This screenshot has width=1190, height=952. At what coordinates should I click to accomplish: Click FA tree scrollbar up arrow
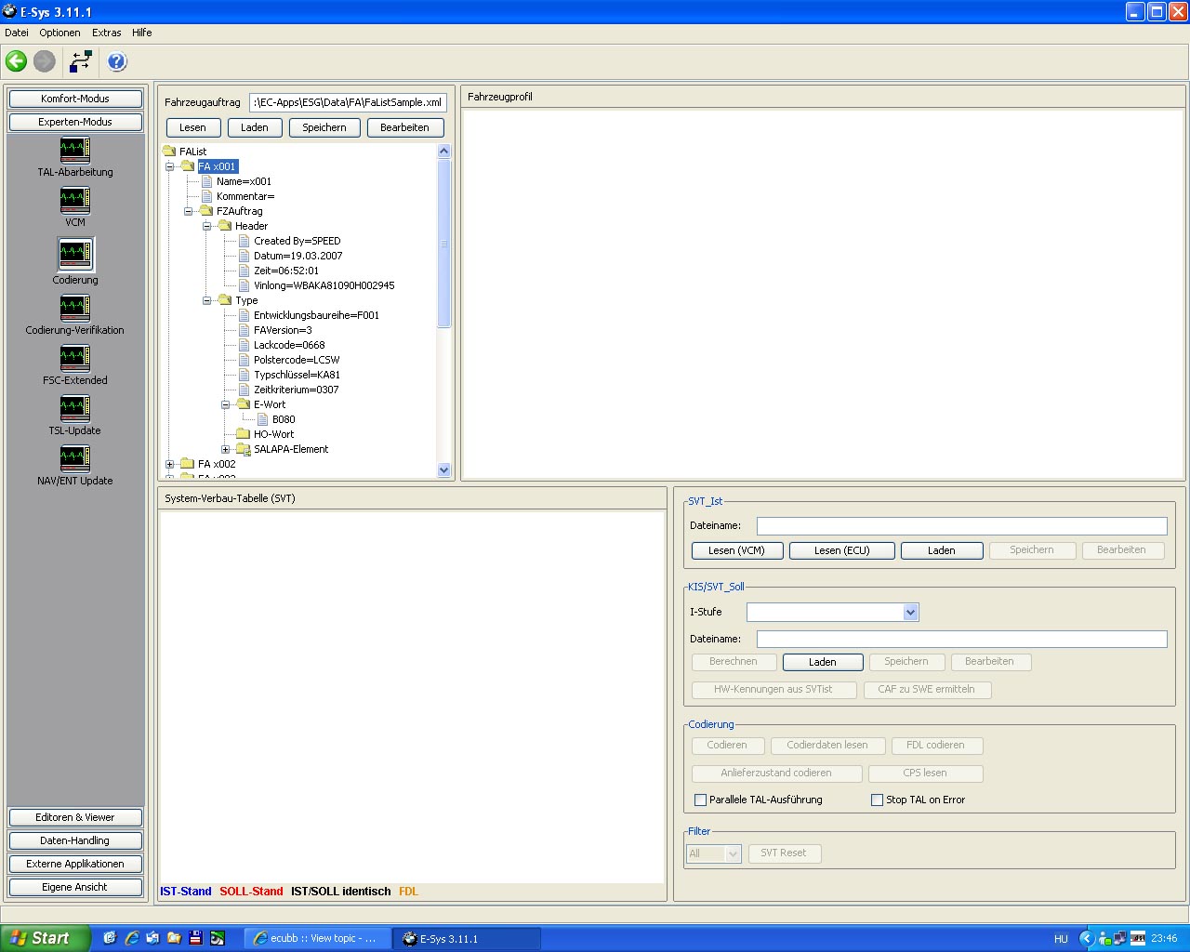443,152
